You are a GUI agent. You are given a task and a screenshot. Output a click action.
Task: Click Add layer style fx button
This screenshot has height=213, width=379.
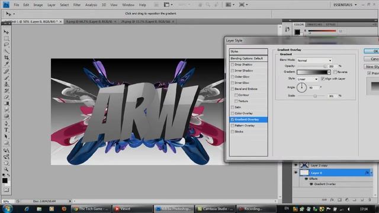point(332,200)
